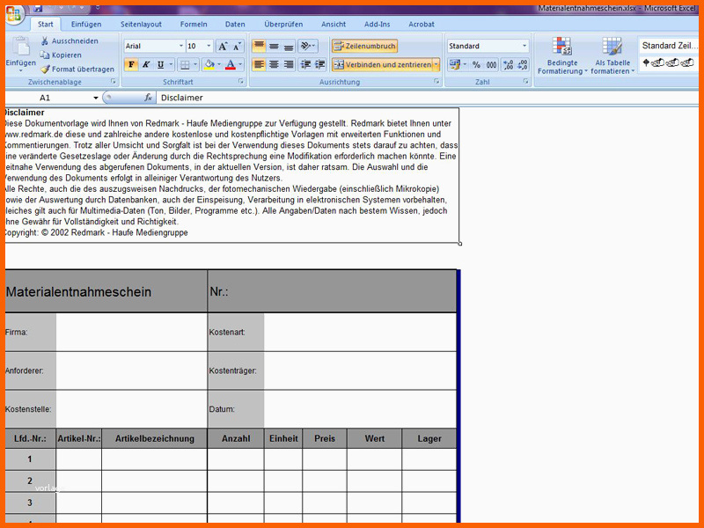Select the Materialentnahmeschein header cell
Image resolution: width=704 pixels, height=528 pixels.
pos(106,292)
